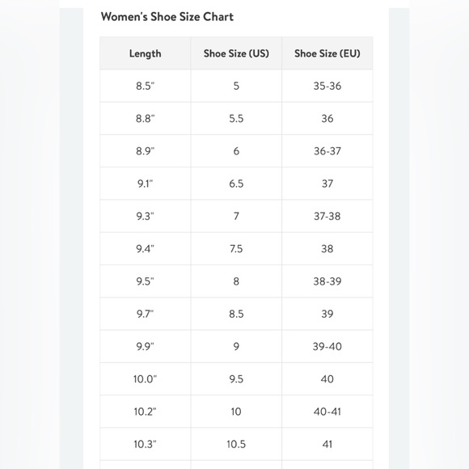
Task: Click the EU size 39-40 cell
Action: (x=327, y=347)
